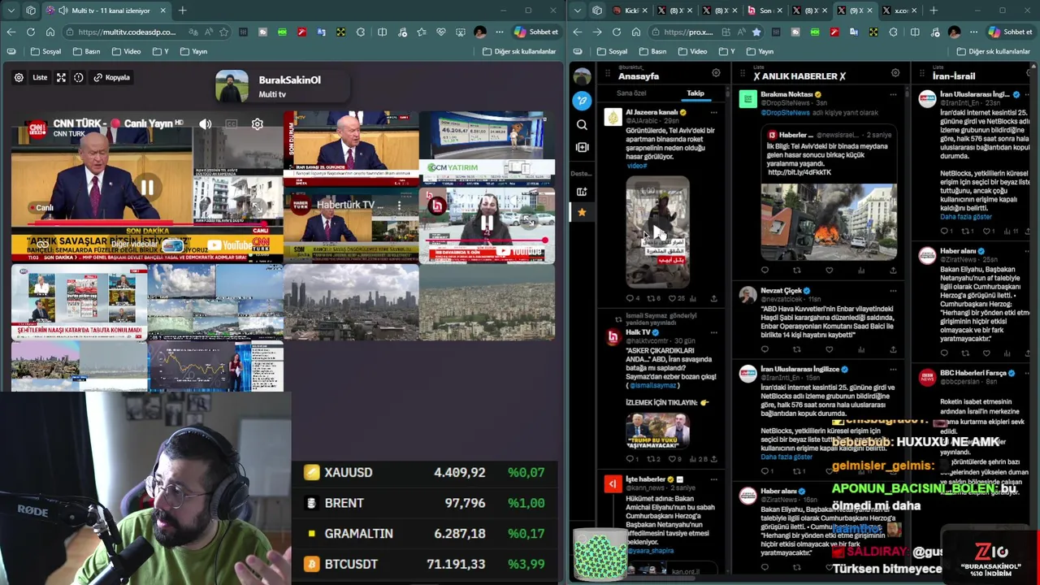Open Sosyal bookmarks folder in left browser
Screen dimensions: 1040x585
pyautogui.click(x=46, y=51)
